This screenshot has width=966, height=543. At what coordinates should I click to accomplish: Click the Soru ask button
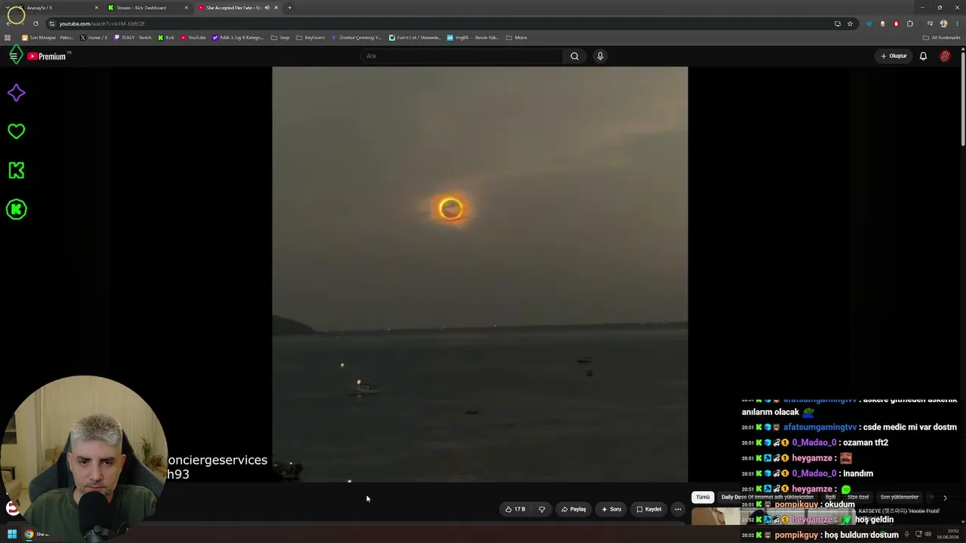pos(611,509)
